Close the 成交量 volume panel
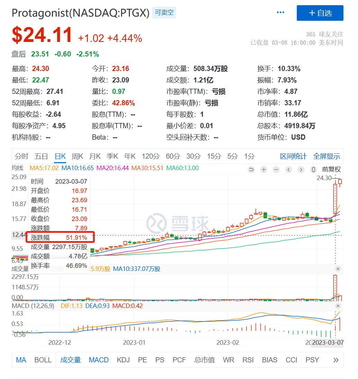 point(338,269)
